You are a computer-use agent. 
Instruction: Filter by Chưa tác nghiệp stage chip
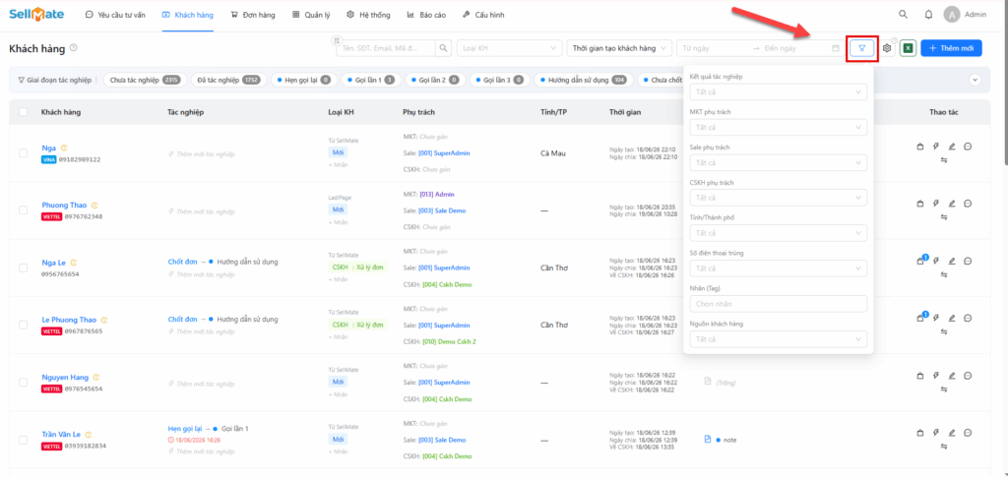click(146, 81)
